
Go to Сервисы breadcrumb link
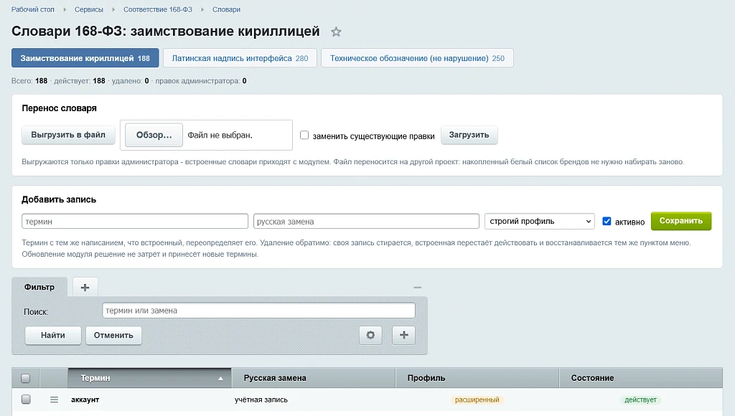coord(88,9)
